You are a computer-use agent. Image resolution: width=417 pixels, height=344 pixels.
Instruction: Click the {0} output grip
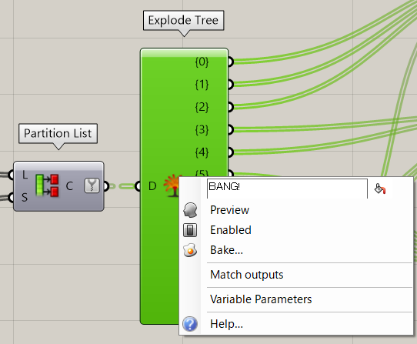230,62
